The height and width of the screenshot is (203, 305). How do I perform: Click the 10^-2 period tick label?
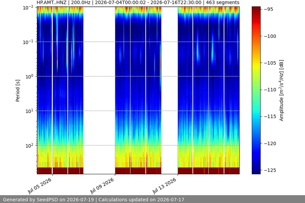[x=28, y=8]
